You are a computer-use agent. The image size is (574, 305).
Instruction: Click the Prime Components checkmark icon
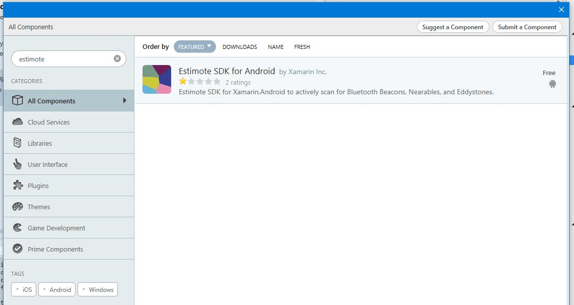(x=18, y=249)
